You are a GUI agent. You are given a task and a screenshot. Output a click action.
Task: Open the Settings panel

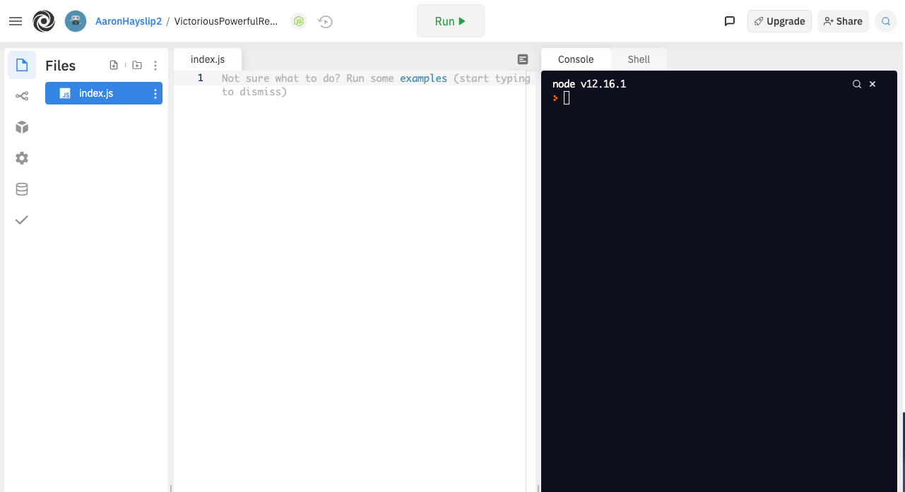coord(22,157)
